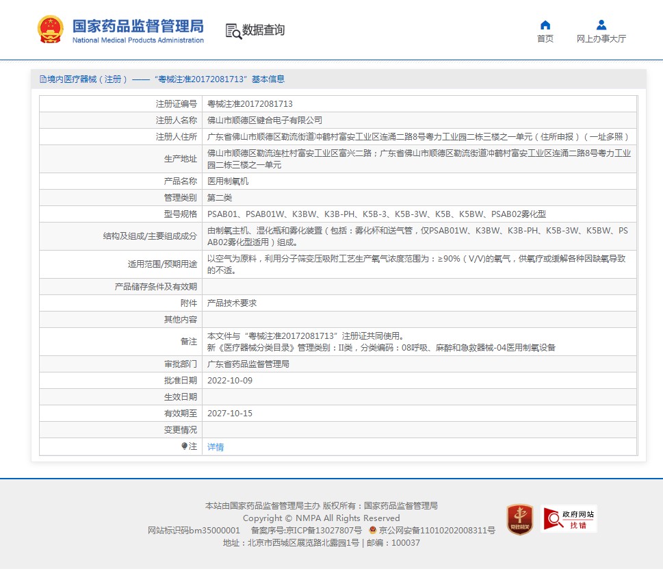The height and width of the screenshot is (582, 663).
Task: Open the 详情 details link
Action: (216, 446)
